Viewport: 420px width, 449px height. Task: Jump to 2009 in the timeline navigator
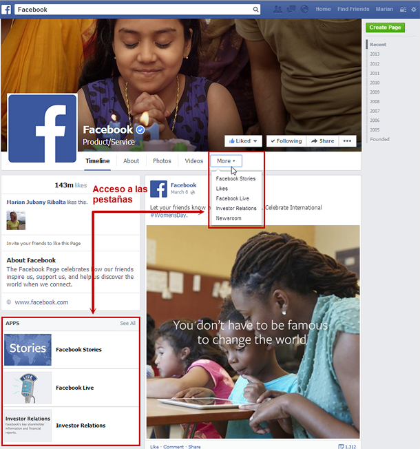click(x=375, y=92)
